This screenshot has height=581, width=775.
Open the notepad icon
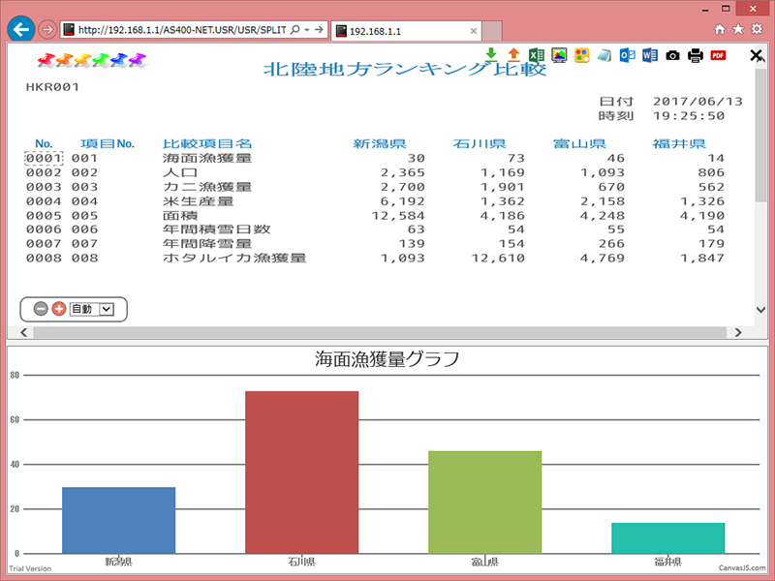tap(604, 55)
